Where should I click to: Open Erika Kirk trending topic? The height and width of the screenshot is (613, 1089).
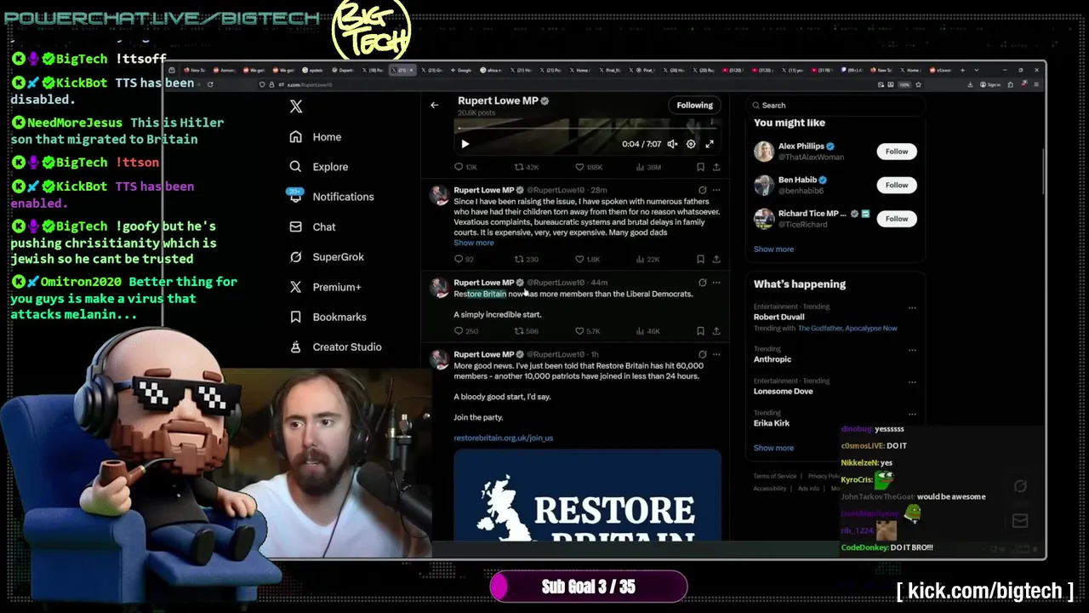click(772, 423)
